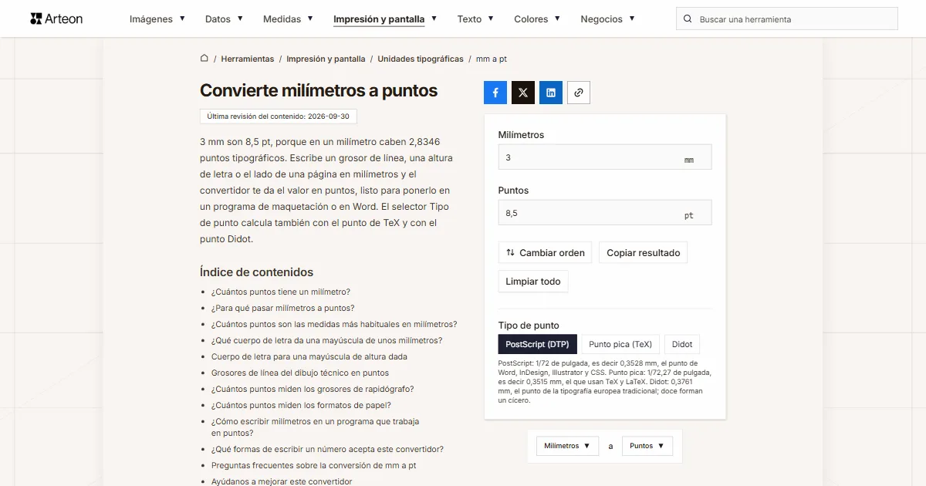
Task: Go to the home breadcrumb icon
Action: coord(204,59)
